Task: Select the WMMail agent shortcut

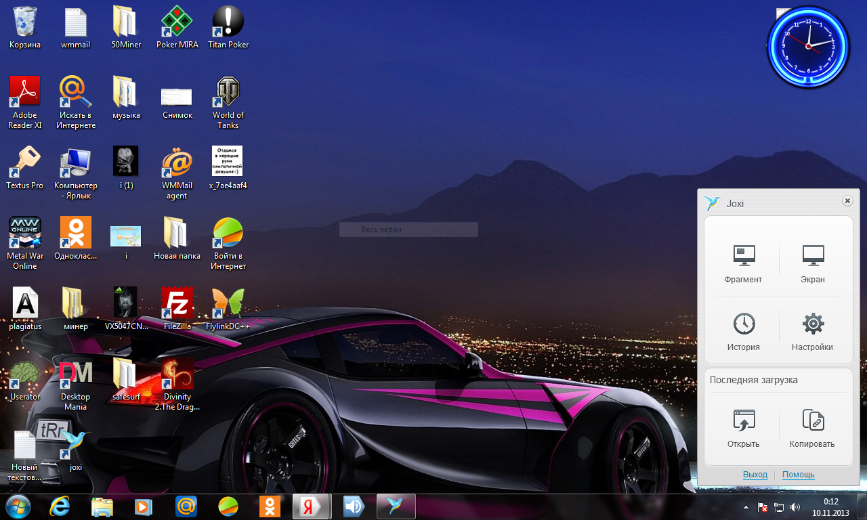Action: [177, 173]
